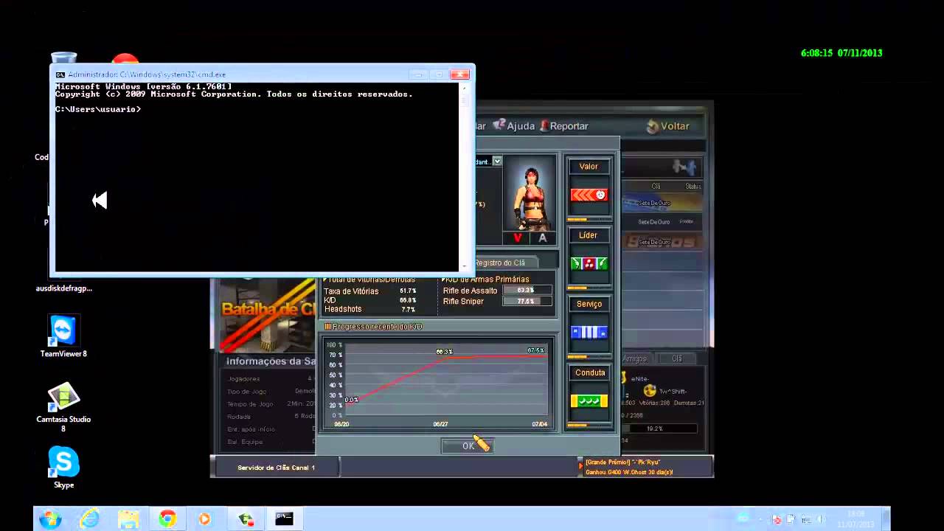
Task: Open the Clã tab in friends panel
Action: pos(677,358)
